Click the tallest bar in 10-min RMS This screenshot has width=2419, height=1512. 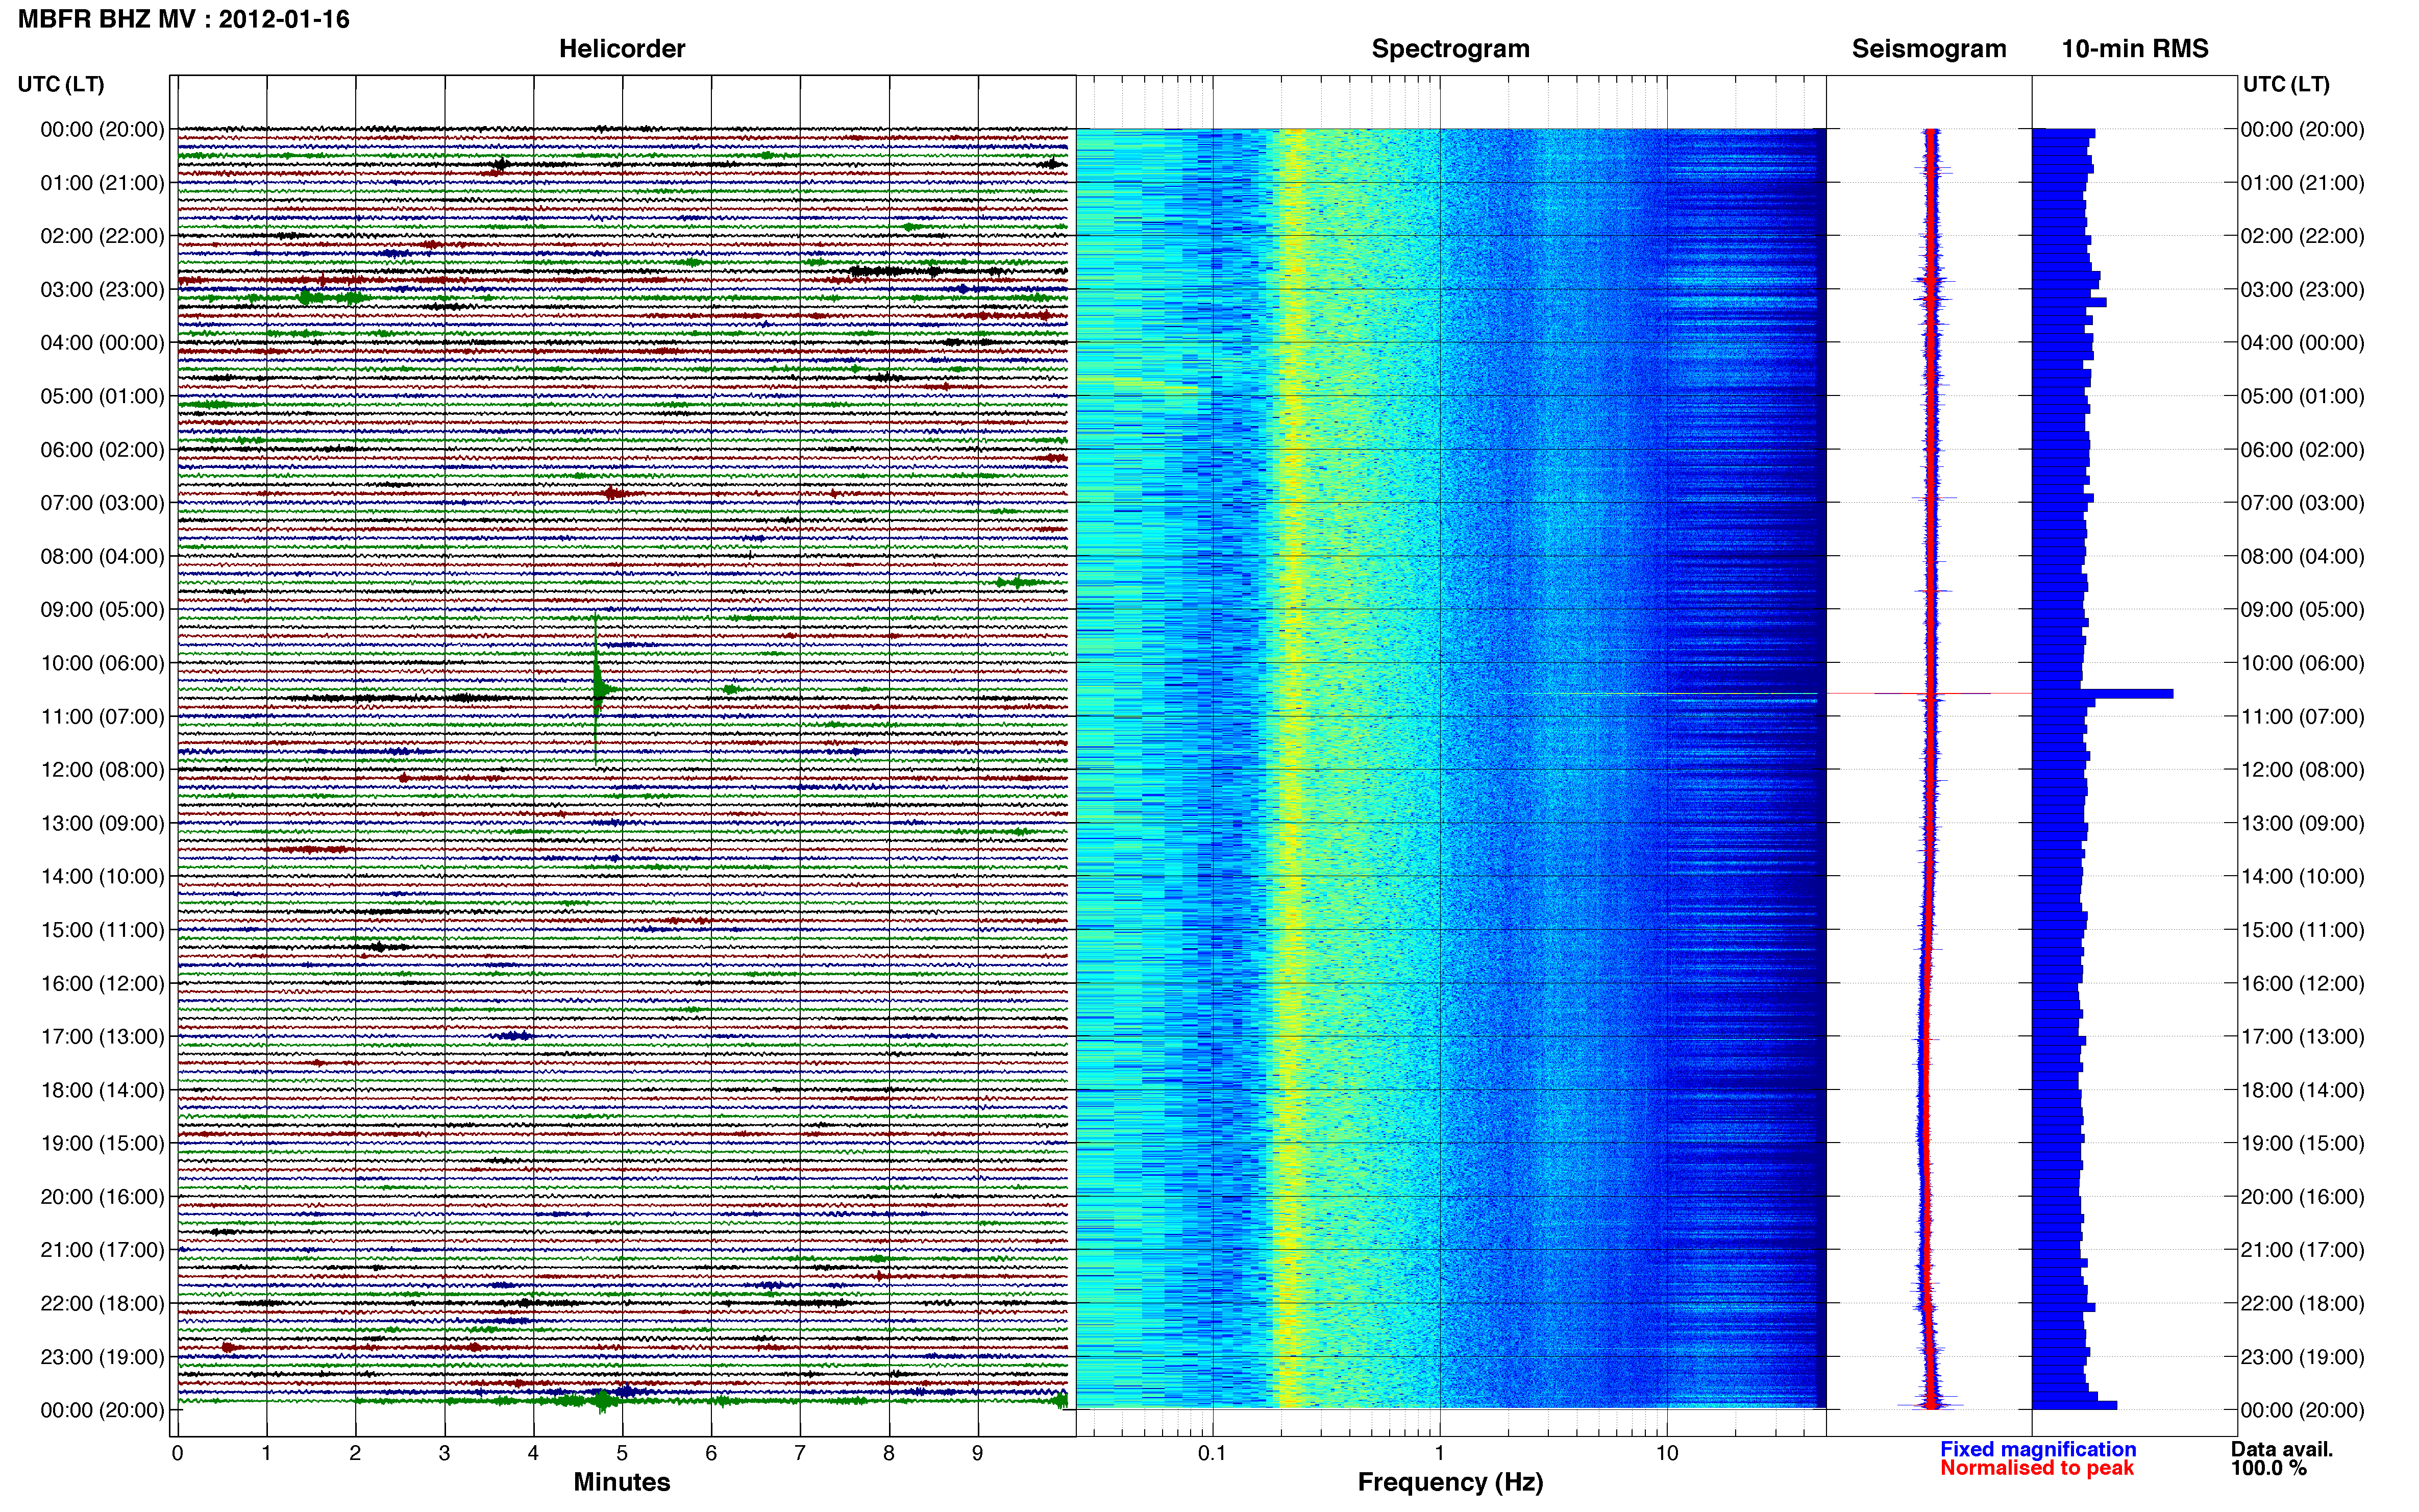(2102, 693)
